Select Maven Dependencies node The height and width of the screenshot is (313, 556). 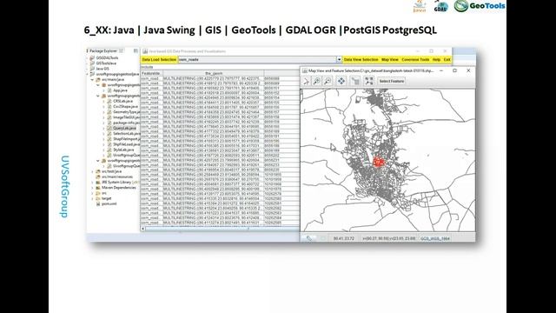118,188
